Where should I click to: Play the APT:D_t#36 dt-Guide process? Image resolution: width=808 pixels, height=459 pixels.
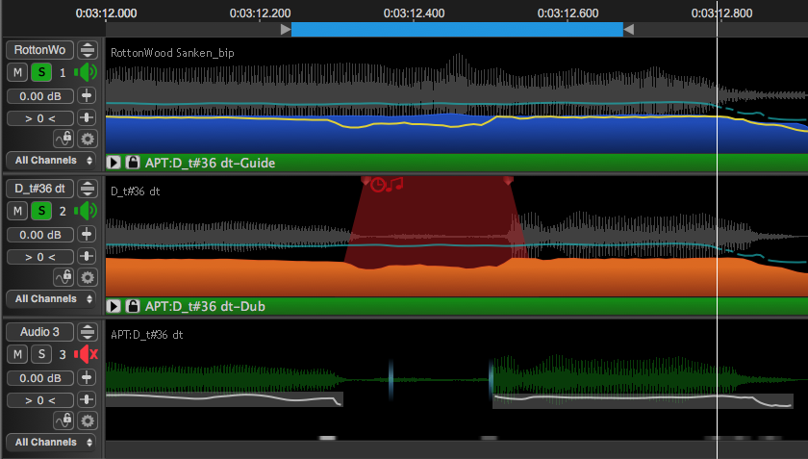(x=114, y=163)
